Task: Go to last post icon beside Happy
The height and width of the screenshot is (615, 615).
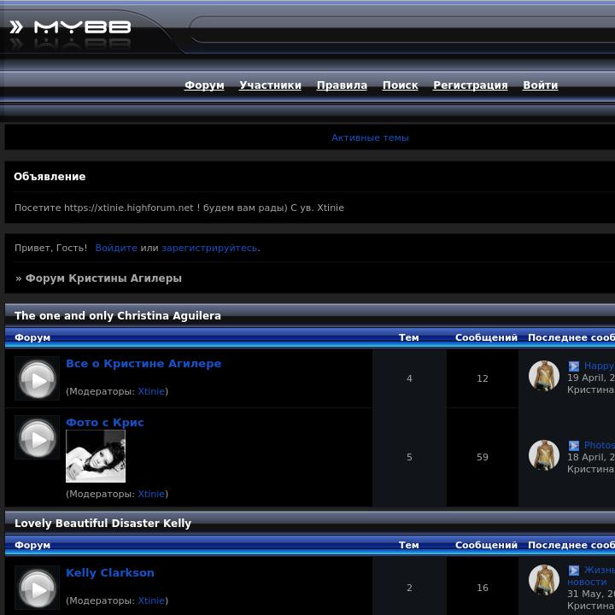Action: (x=574, y=366)
